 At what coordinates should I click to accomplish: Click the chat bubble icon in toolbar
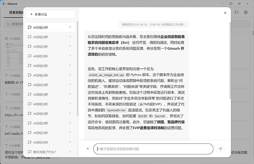236,12
